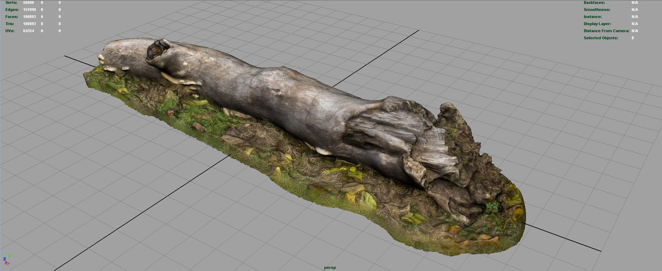Click the Distance From Camera: label
Viewport: 662px width, 271px height.
(x=606, y=31)
